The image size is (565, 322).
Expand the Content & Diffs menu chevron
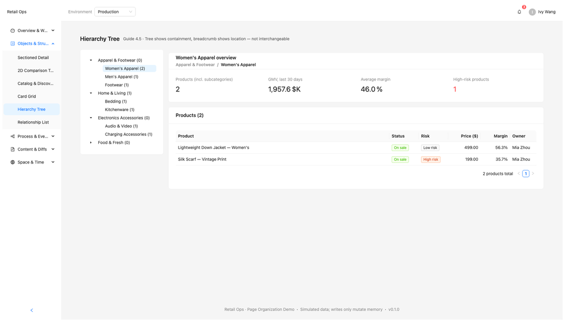pyautogui.click(x=53, y=149)
